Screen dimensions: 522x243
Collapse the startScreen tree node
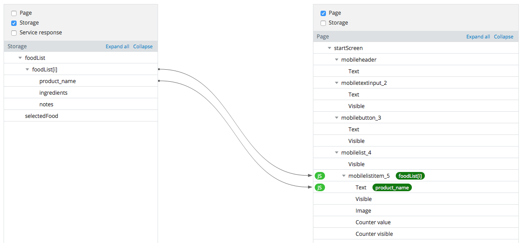click(x=329, y=49)
